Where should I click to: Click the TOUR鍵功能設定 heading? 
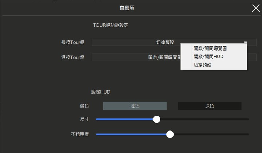(111, 25)
